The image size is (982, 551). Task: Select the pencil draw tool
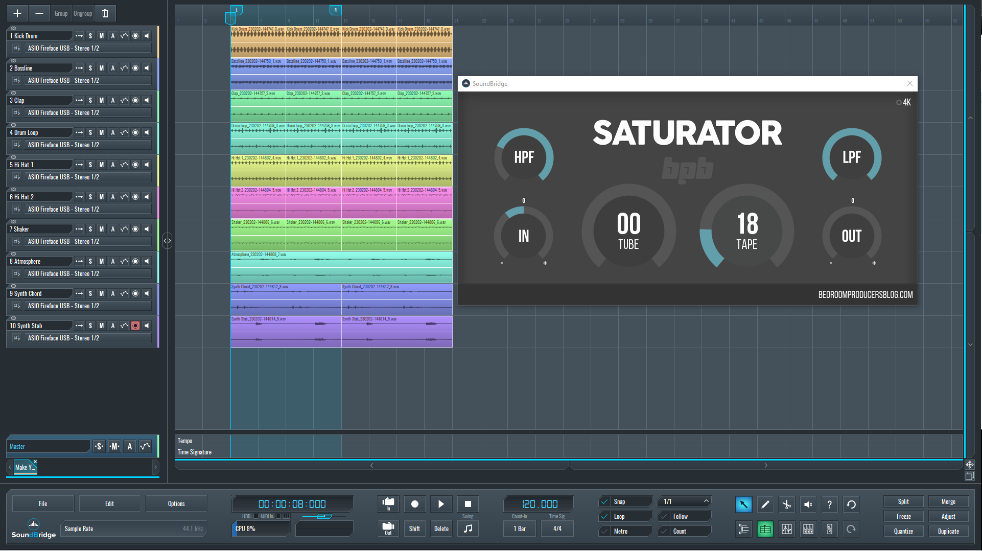(765, 504)
